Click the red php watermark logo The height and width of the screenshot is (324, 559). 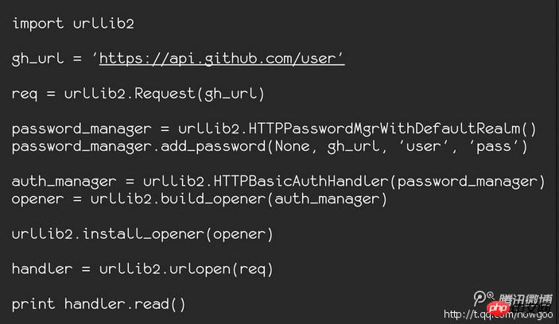point(498,308)
